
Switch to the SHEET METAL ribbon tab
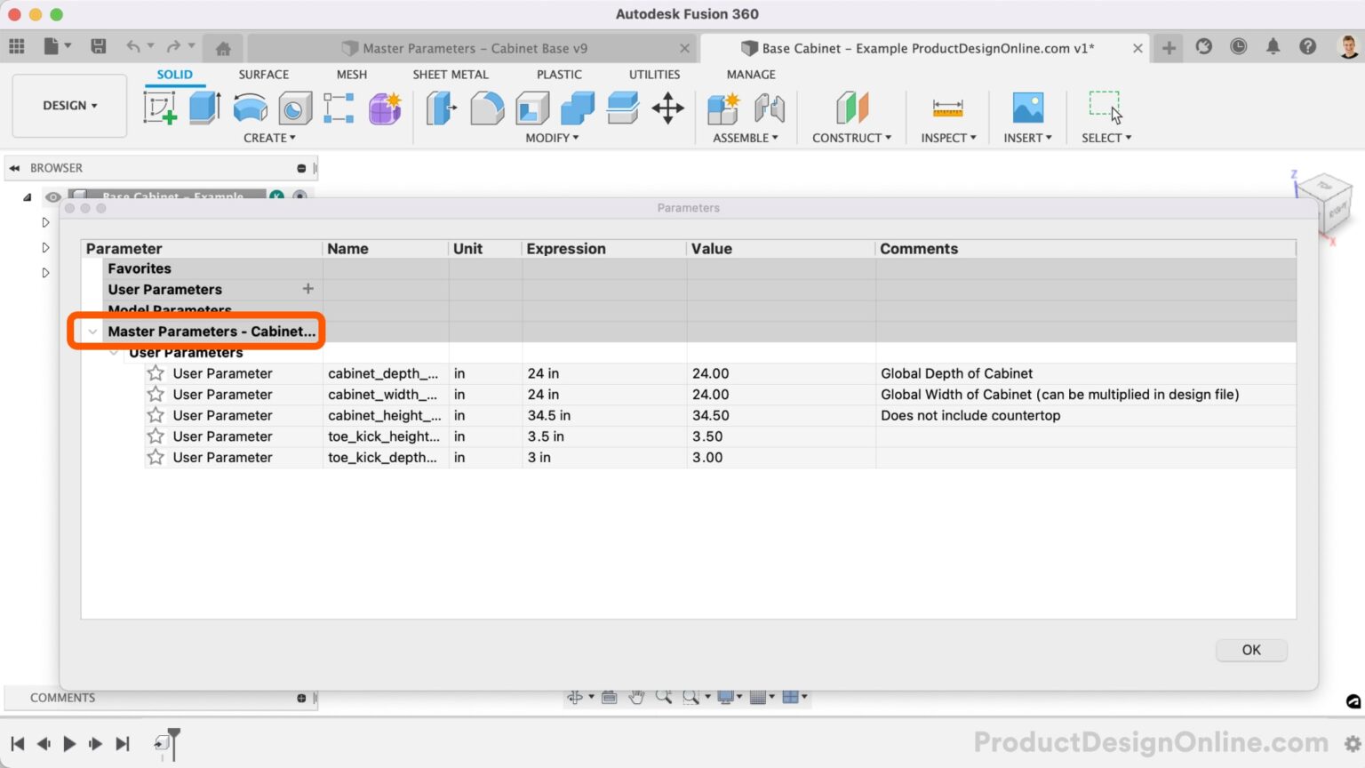pyautogui.click(x=451, y=75)
